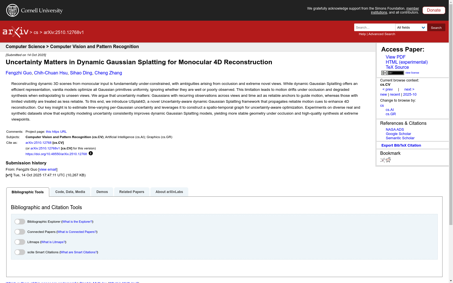The width and height of the screenshot is (453, 283).
Task: Switch to the Related Papers tab
Action: tap(132, 192)
